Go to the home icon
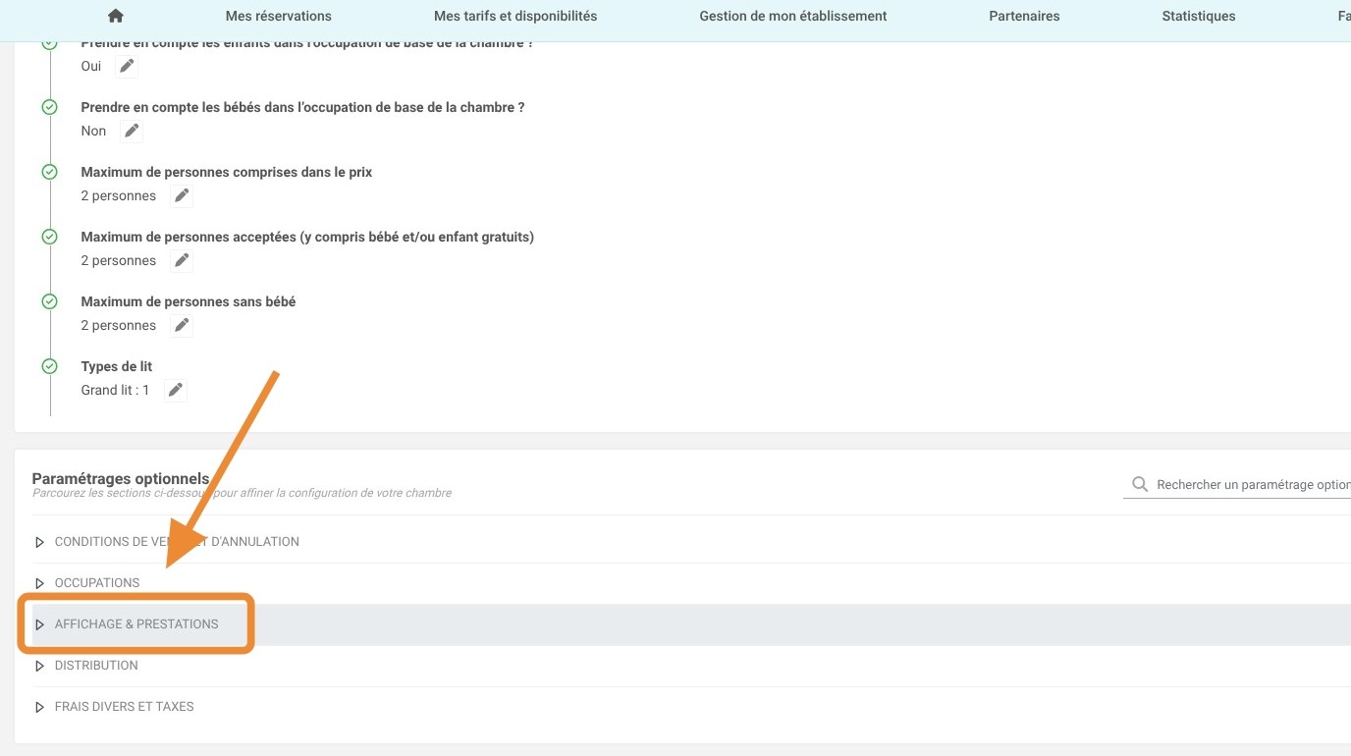 point(116,16)
